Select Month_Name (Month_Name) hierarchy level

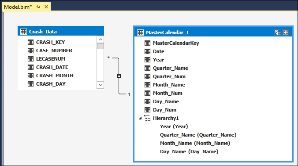[195, 143]
